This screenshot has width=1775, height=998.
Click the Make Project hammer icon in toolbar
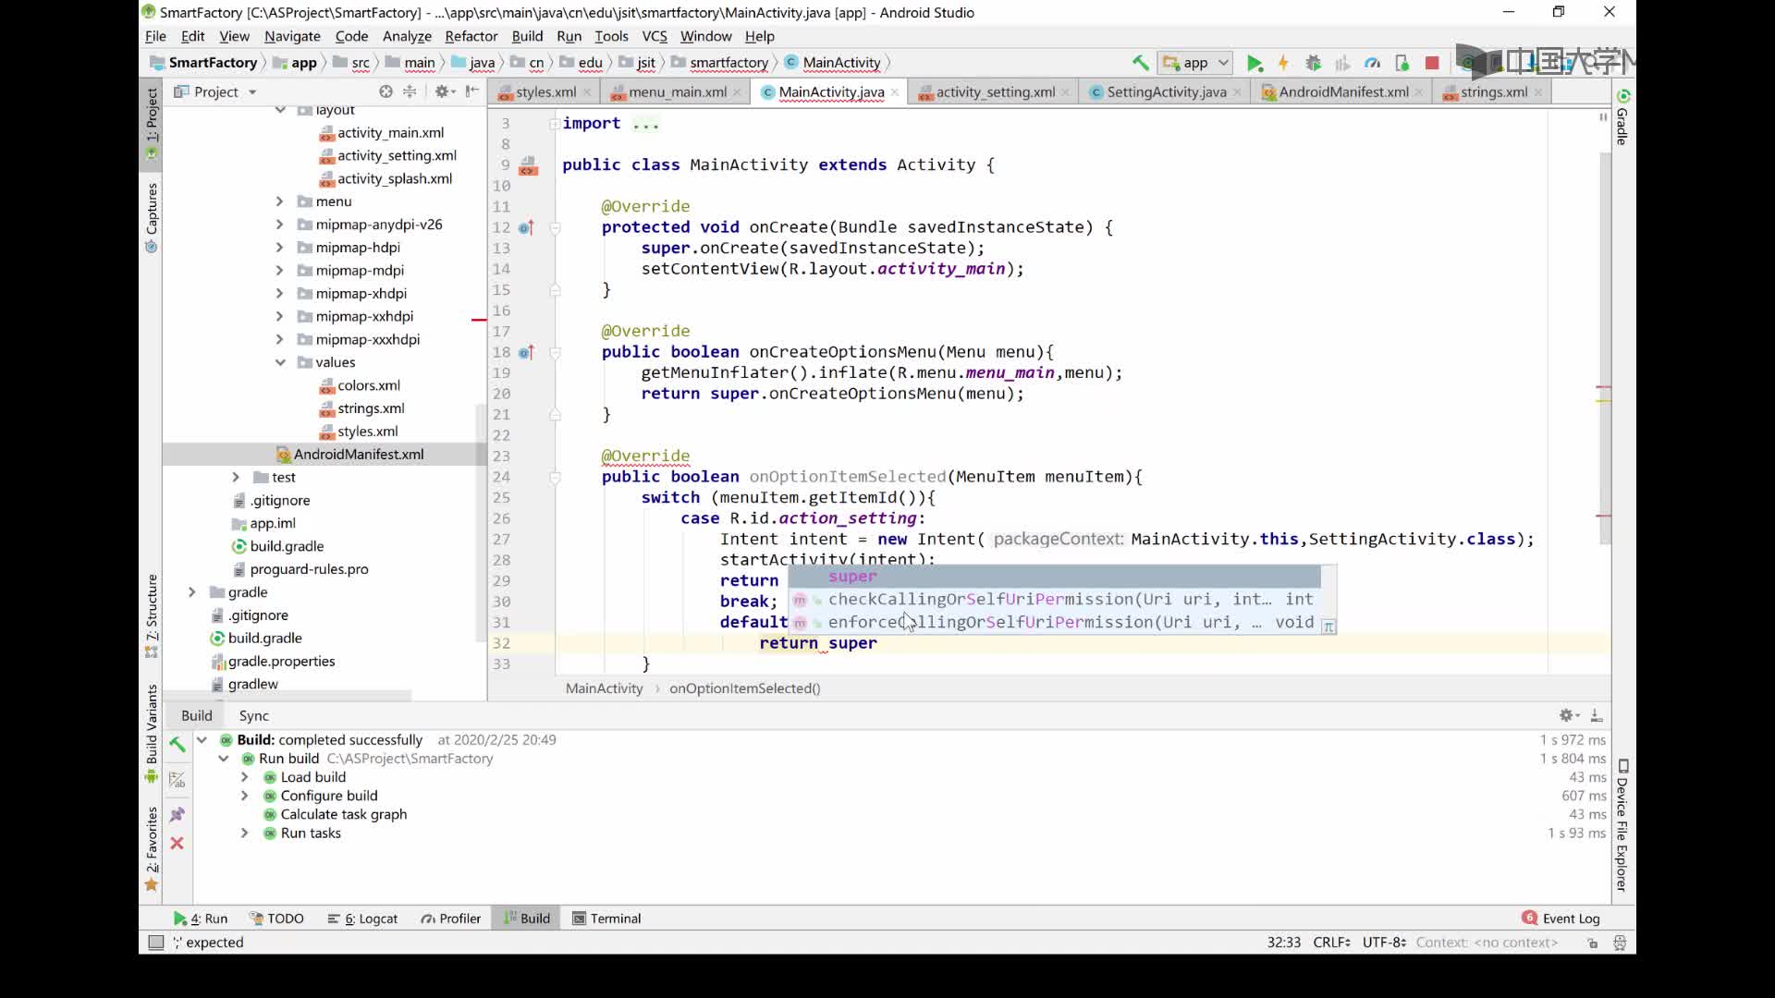point(1140,63)
